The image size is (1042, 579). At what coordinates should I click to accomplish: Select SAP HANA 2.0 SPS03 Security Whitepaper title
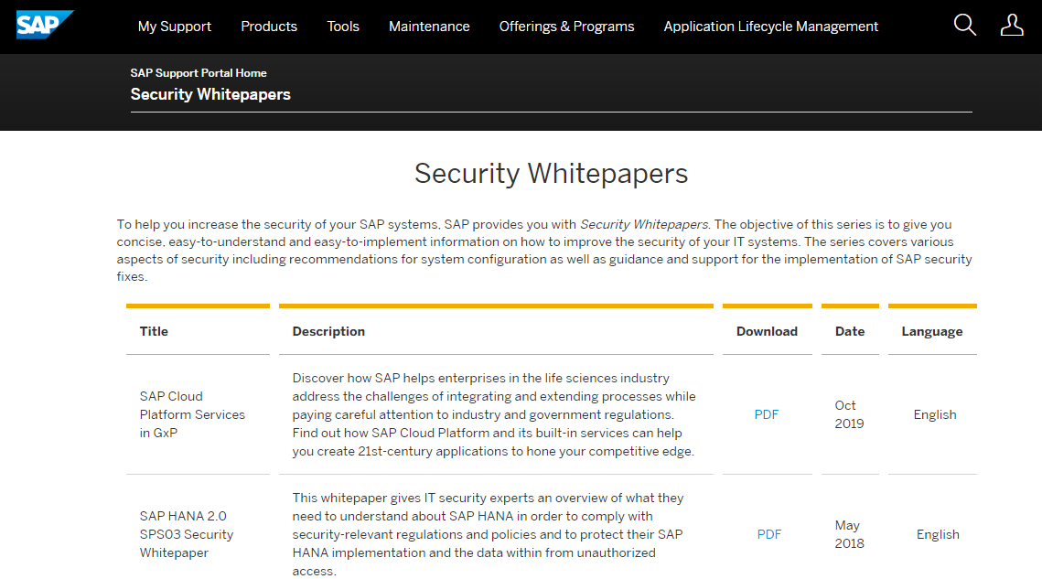pyautogui.click(x=187, y=534)
